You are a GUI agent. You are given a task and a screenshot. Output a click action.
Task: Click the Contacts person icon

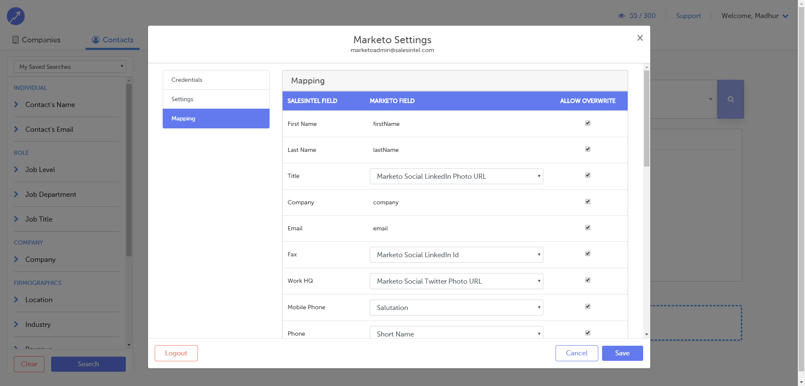tap(96, 39)
